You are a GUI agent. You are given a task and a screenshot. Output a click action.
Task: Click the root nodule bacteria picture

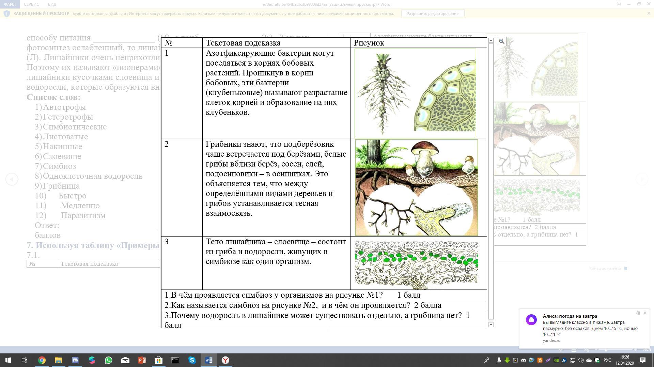415,93
